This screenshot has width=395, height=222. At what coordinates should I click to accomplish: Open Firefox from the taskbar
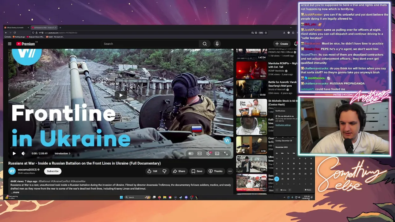pos(159,197)
